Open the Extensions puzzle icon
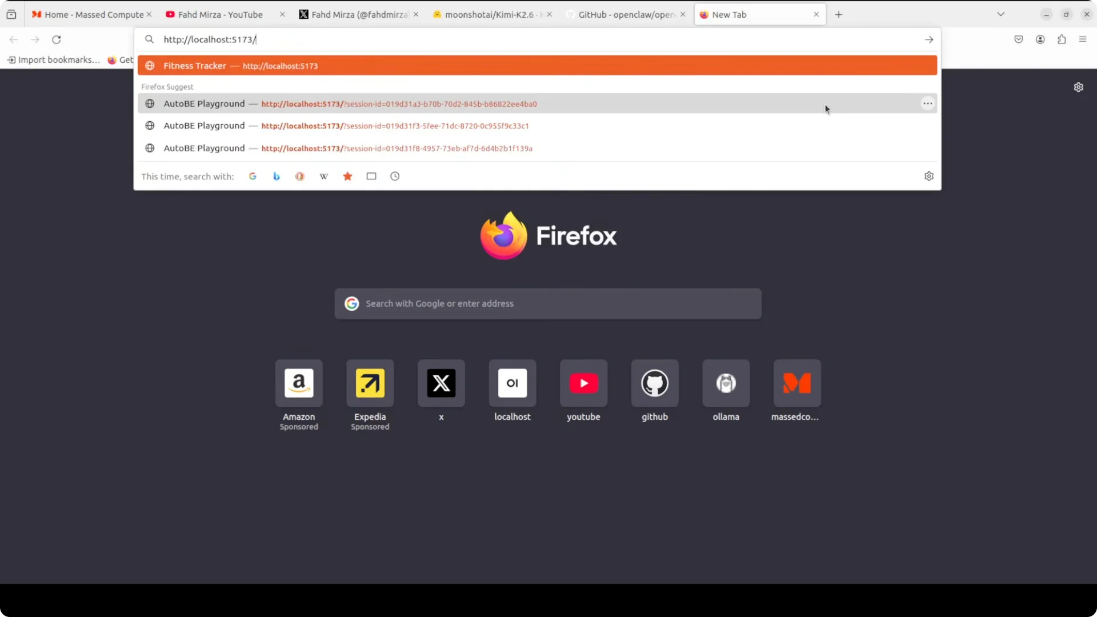1097x617 pixels. [x=1062, y=39]
